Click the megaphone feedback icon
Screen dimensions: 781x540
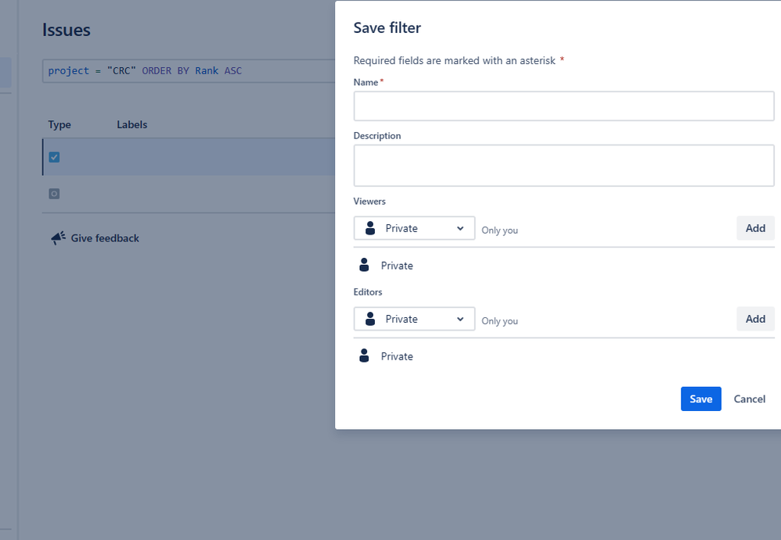pos(58,238)
